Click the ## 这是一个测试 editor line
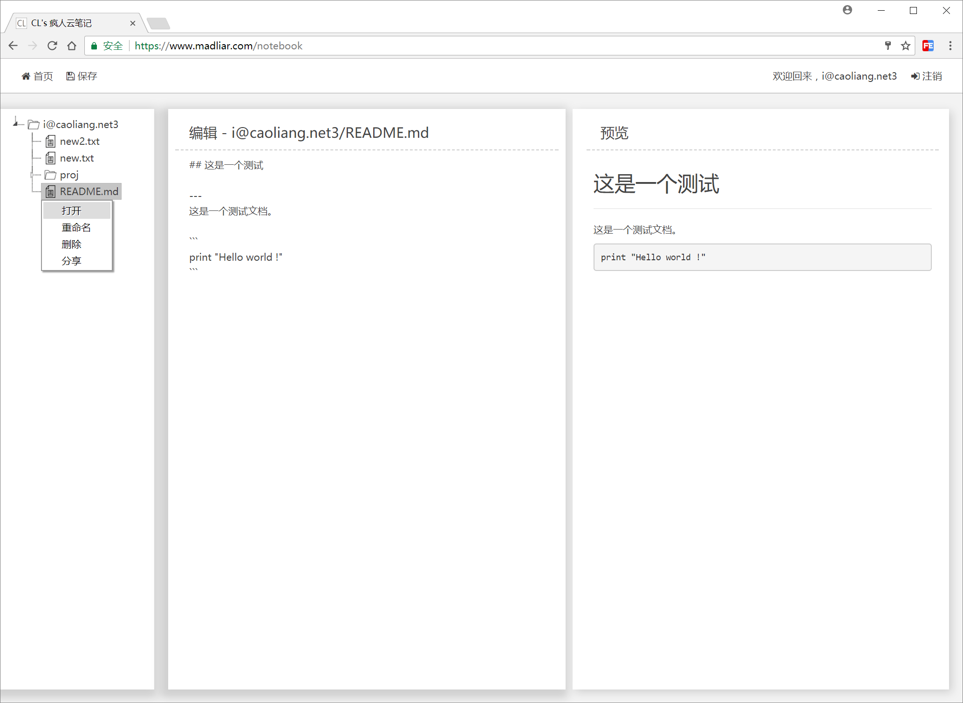Viewport: 963px width, 703px height. click(x=226, y=165)
